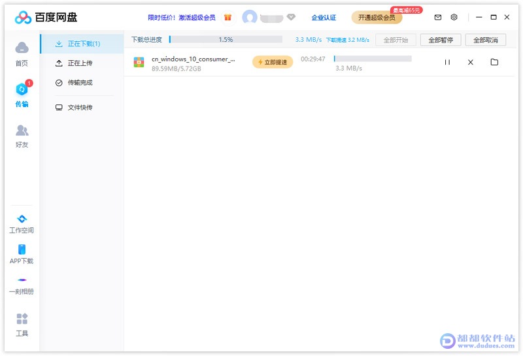Viewport: 523px width, 356px height.
Task: Click the 1.5% overall progress value
Action: tap(226, 40)
